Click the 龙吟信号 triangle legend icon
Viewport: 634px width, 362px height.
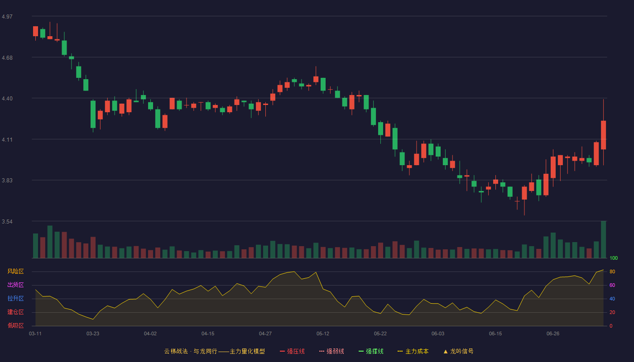pyautogui.click(x=446, y=351)
